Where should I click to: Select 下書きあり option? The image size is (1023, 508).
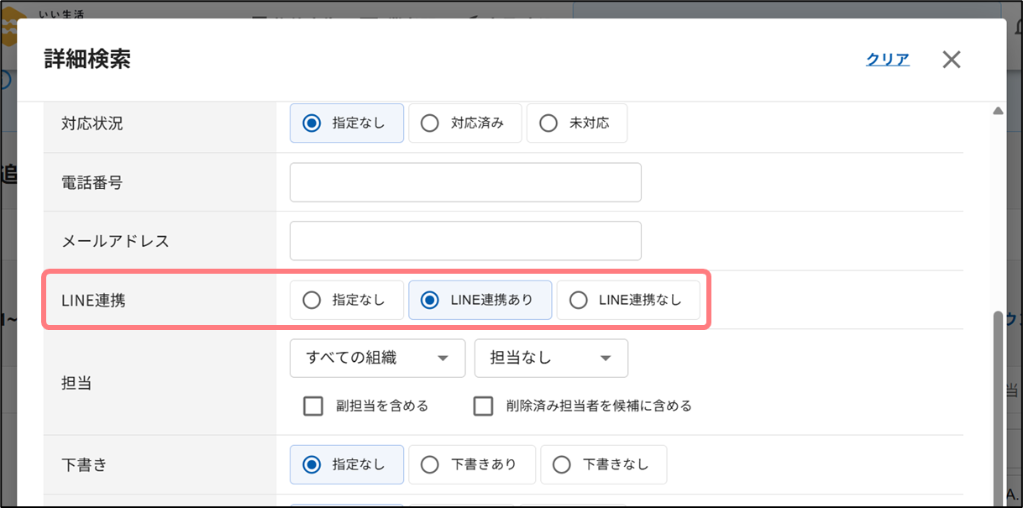[x=472, y=464]
